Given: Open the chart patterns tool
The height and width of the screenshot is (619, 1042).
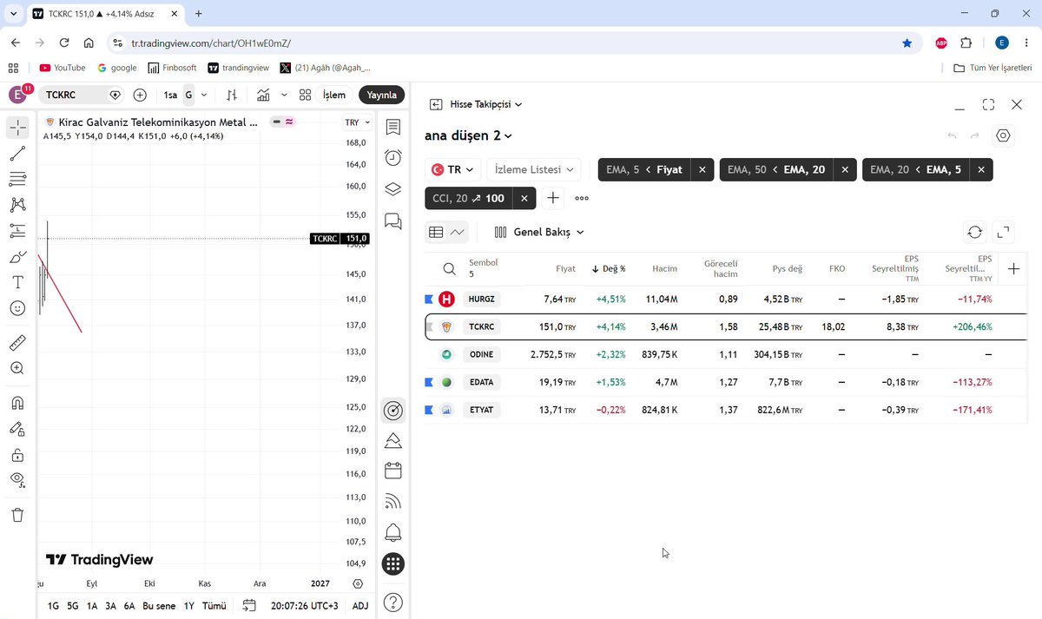Looking at the screenshot, I should tap(17, 205).
